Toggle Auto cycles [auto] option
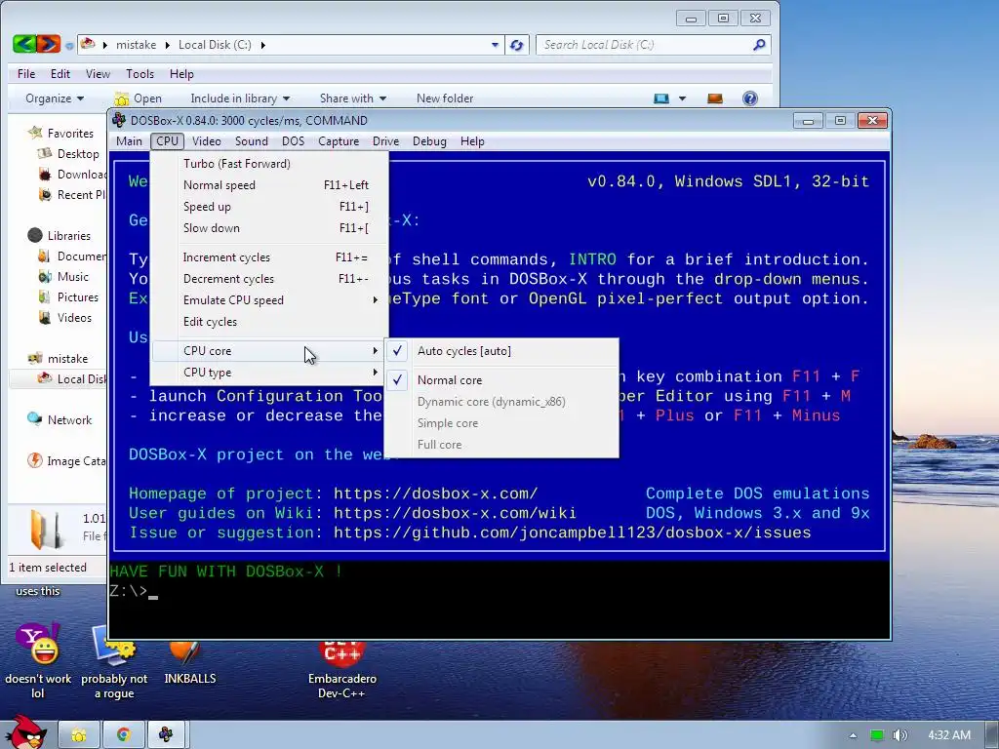The image size is (999, 749). pos(501,351)
